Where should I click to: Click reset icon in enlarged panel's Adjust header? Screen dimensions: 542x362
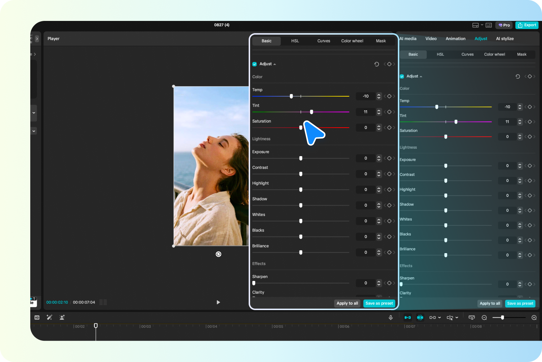click(x=377, y=64)
